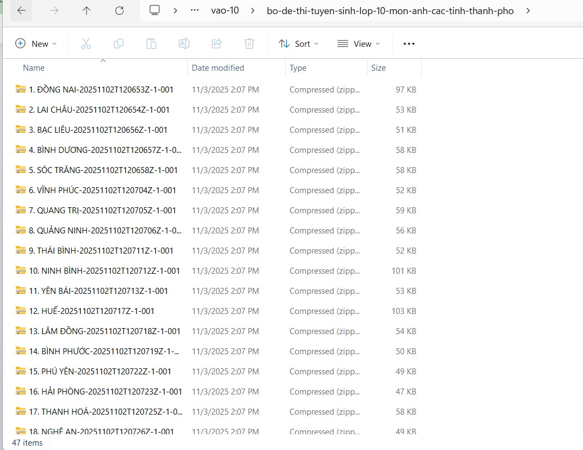Open the See more ellipsis menu
Screen dimensions: 583x450
click(x=409, y=44)
